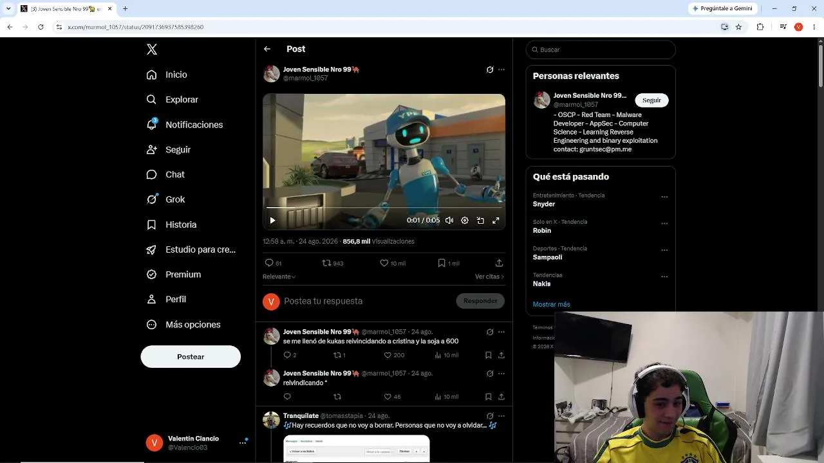Like the main post with 10 mil likes
The width and height of the screenshot is (824, 463).
(393, 263)
